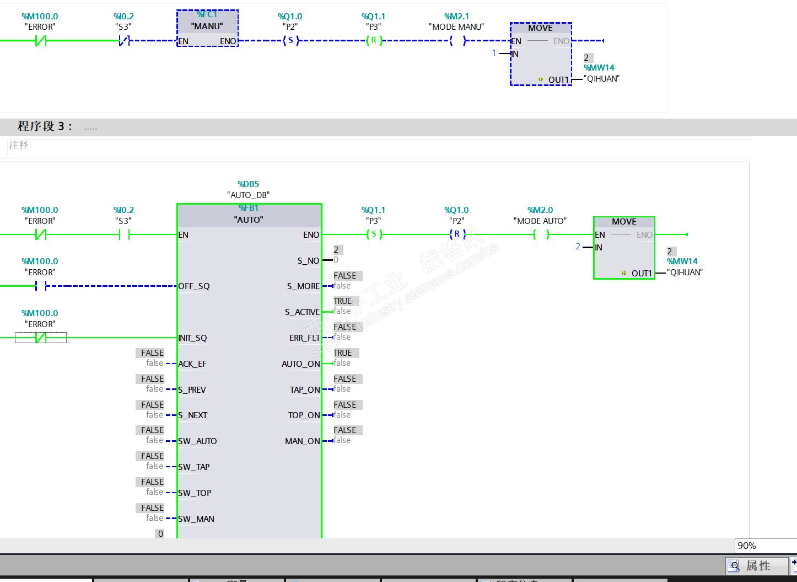Click the MODE MANU coil %M2.1
Viewport: 797px width, 582px height.
457,40
